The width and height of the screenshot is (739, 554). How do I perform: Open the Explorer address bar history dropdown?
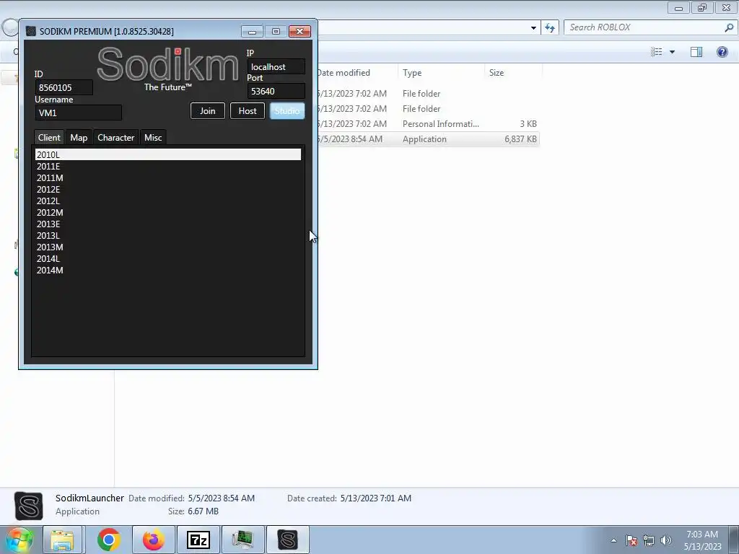[533, 28]
